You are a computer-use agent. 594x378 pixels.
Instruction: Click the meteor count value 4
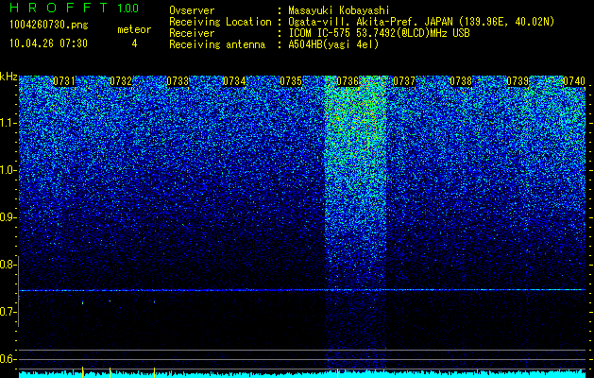coord(134,43)
